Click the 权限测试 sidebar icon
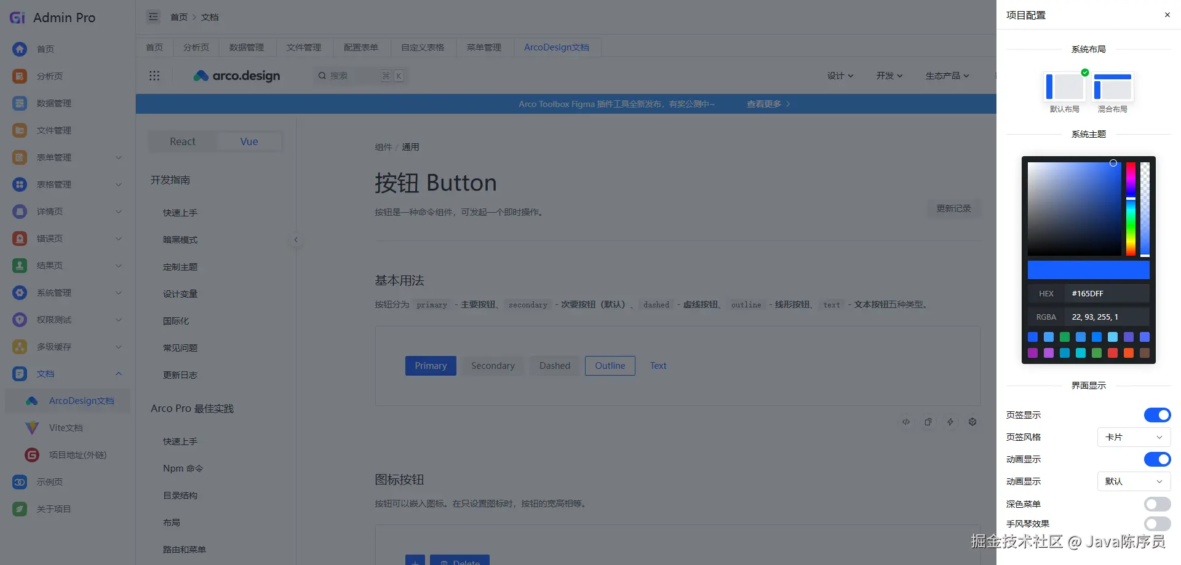Image resolution: width=1181 pixels, height=565 pixels. (x=20, y=320)
